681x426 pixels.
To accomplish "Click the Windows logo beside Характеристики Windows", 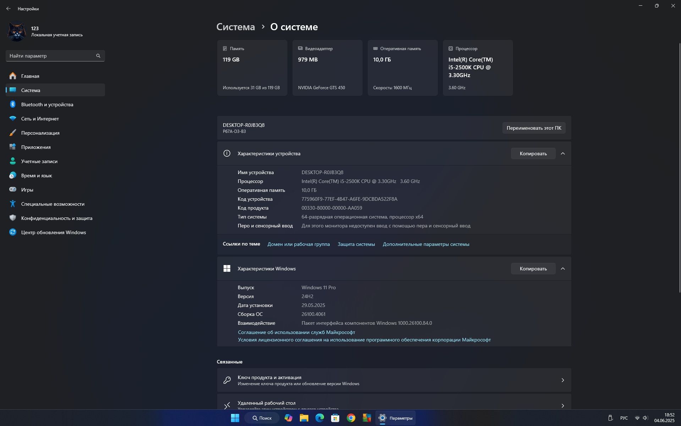I will tap(227, 269).
